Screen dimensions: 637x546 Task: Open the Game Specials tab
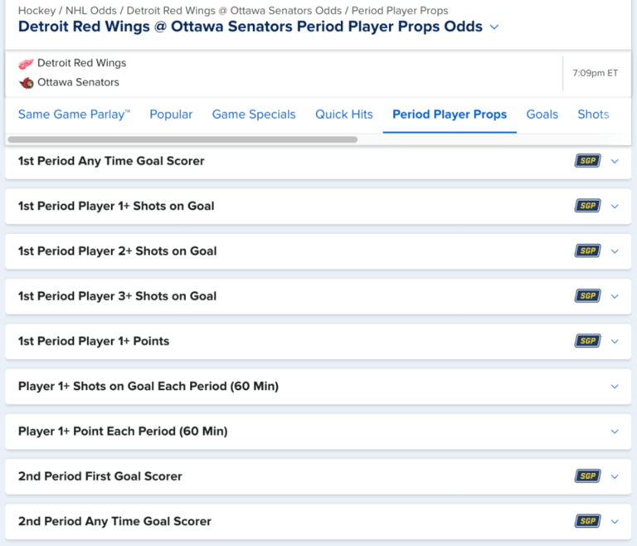254,115
